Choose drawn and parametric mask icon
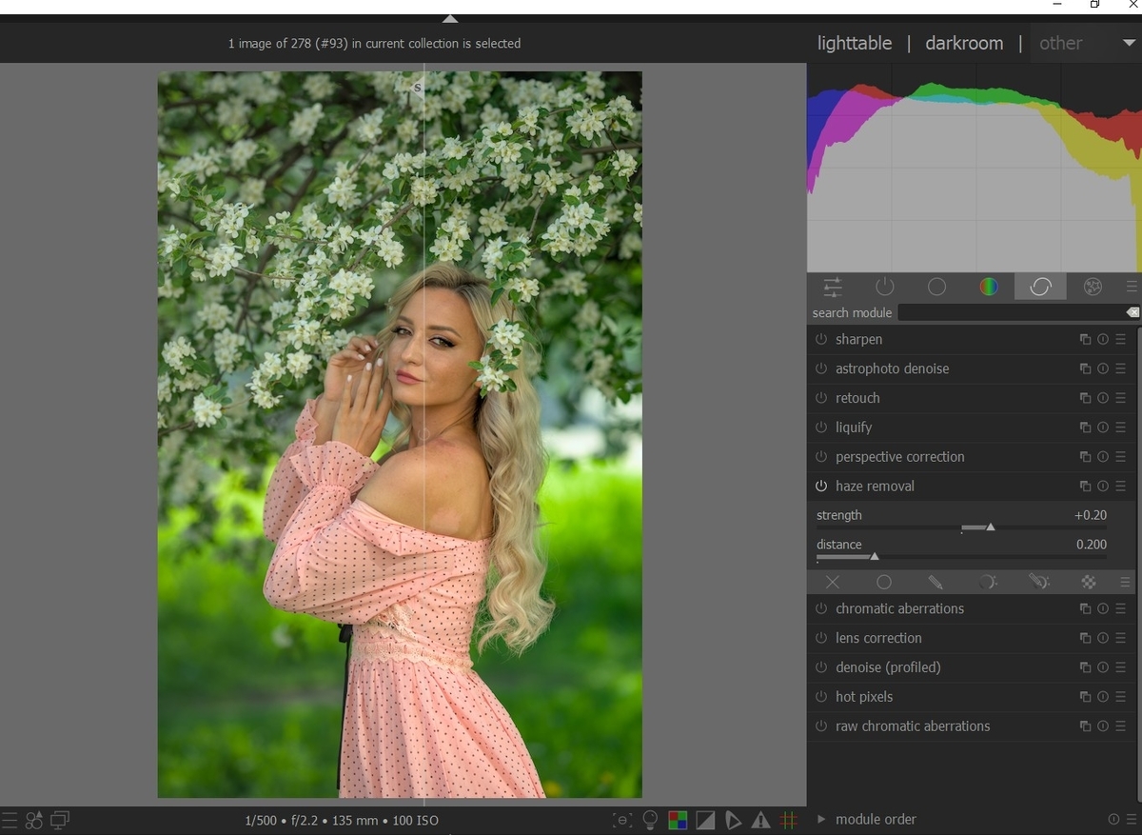The width and height of the screenshot is (1142, 835). (x=1038, y=582)
